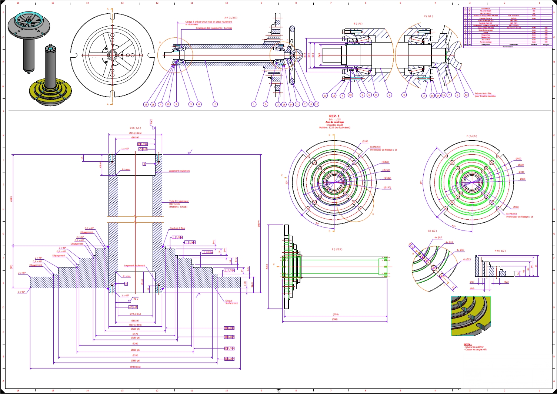Select the "Ø74,3 Brut" dimension
This screenshot has width=557, height=394.
pos(136,314)
